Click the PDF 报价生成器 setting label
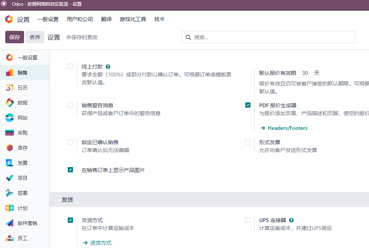 (x=278, y=105)
